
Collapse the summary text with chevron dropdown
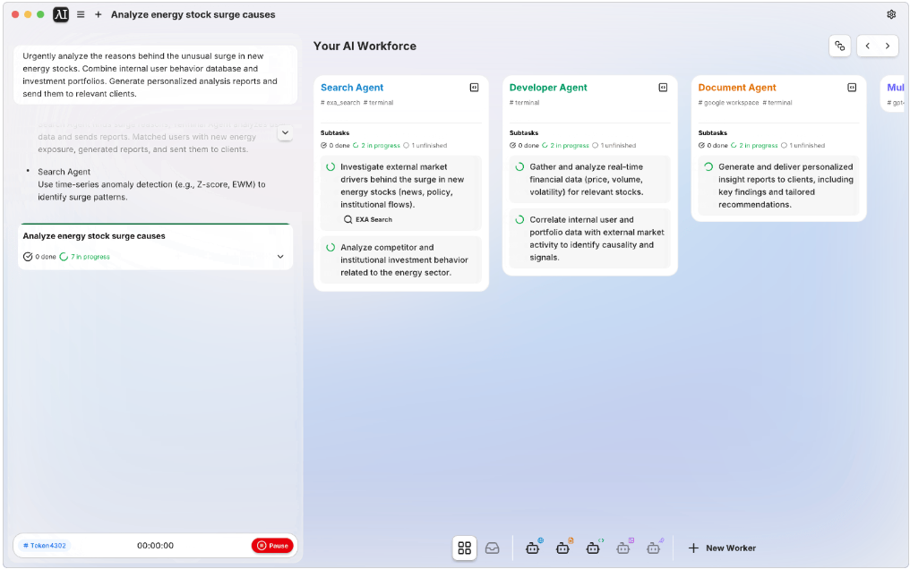tap(285, 132)
